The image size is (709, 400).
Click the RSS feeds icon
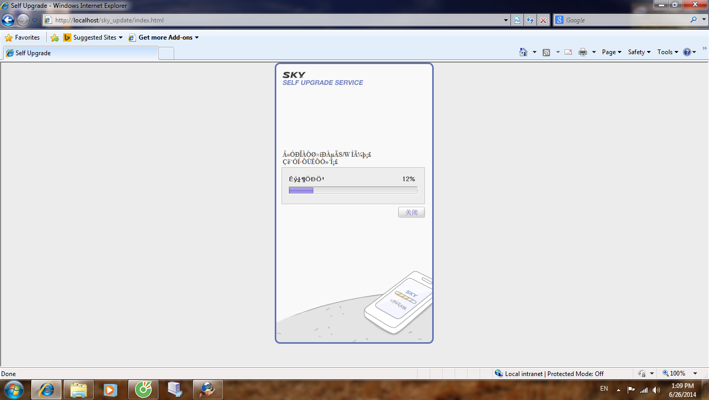point(546,52)
